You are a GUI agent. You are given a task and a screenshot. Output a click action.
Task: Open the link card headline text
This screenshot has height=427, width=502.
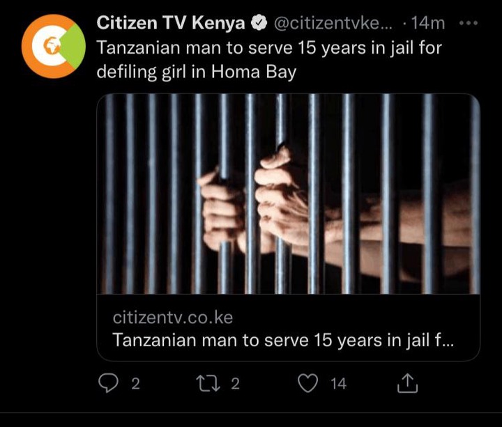[283, 340]
